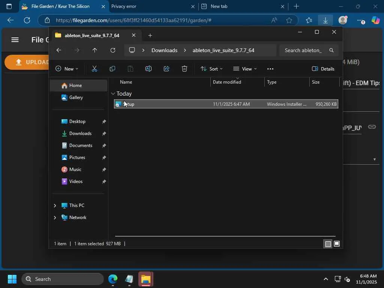
Task: Add a new File Explorer tab
Action: [150, 36]
